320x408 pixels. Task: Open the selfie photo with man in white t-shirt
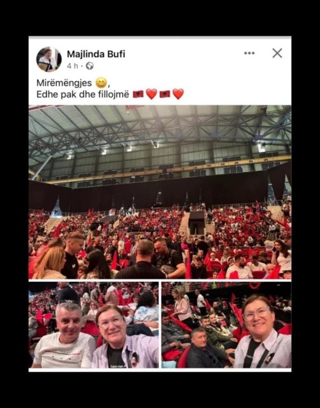click(x=93, y=325)
